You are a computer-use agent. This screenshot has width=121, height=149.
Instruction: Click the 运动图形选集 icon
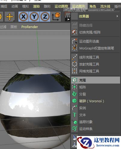74,41
